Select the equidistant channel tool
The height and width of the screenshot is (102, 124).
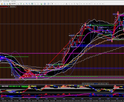[x=67, y=4]
